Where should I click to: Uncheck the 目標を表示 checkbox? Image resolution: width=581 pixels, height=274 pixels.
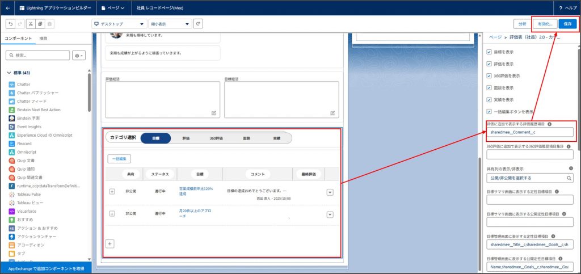pyautogui.click(x=489, y=52)
